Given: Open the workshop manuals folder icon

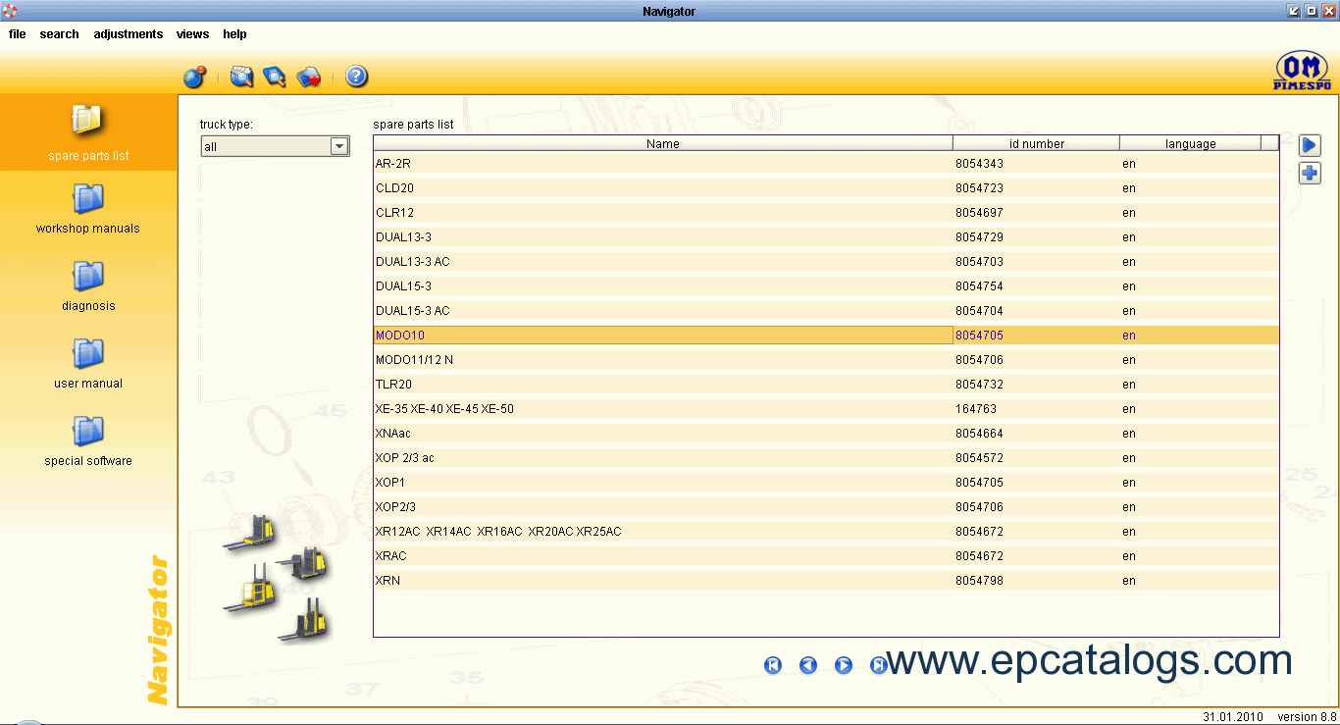Looking at the screenshot, I should point(87,198).
